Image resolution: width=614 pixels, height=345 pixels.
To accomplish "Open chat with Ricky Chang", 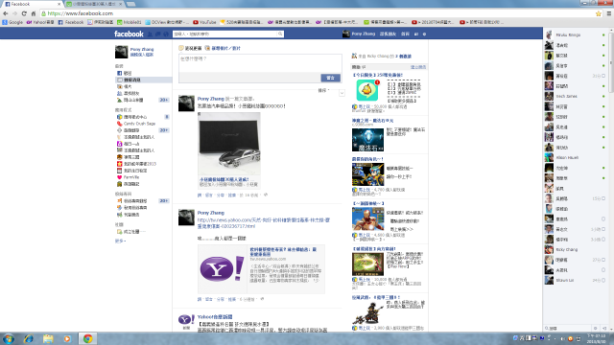I will point(576,249).
